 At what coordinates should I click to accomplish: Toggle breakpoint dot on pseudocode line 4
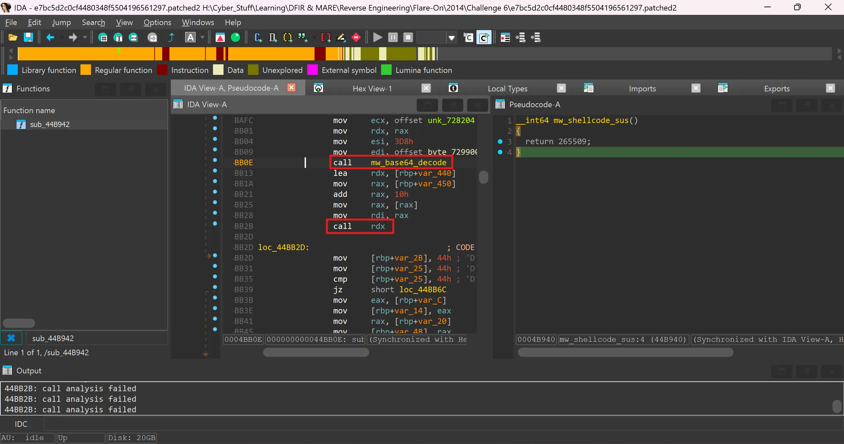[x=500, y=152]
